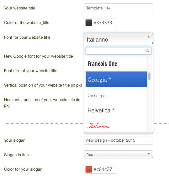Click the #333333 color code field
Image resolution: width=169 pixels, height=176 pixels.
tap(100, 23)
